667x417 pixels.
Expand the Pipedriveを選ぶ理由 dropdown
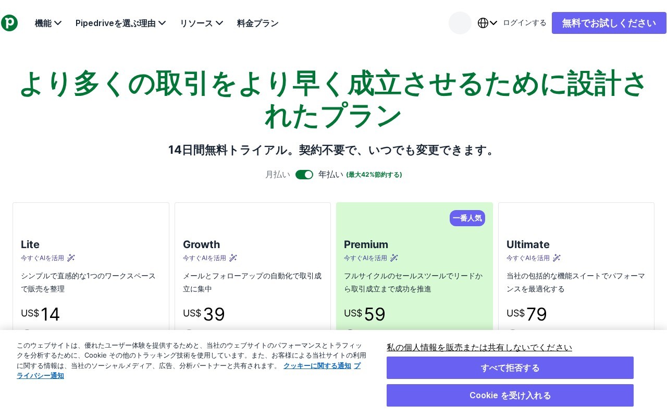(x=121, y=23)
